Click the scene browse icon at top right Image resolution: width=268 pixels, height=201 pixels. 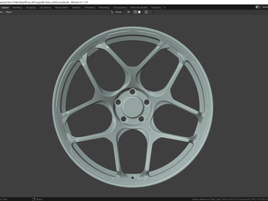click(258, 7)
